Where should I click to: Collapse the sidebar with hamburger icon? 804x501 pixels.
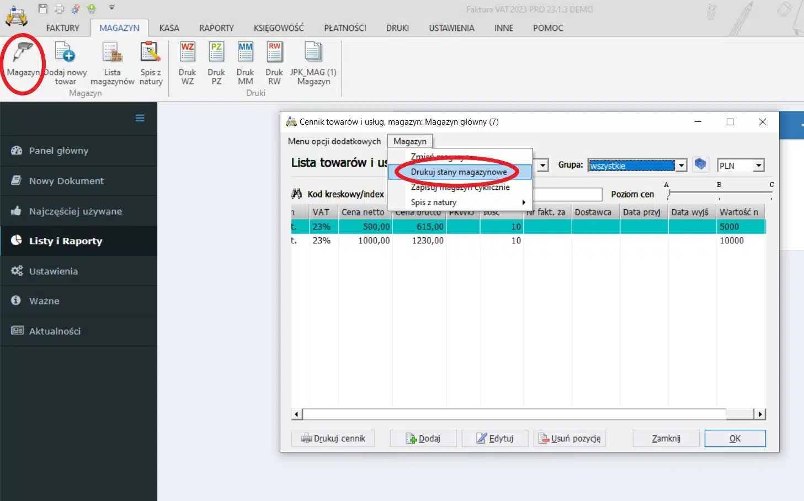pos(140,118)
